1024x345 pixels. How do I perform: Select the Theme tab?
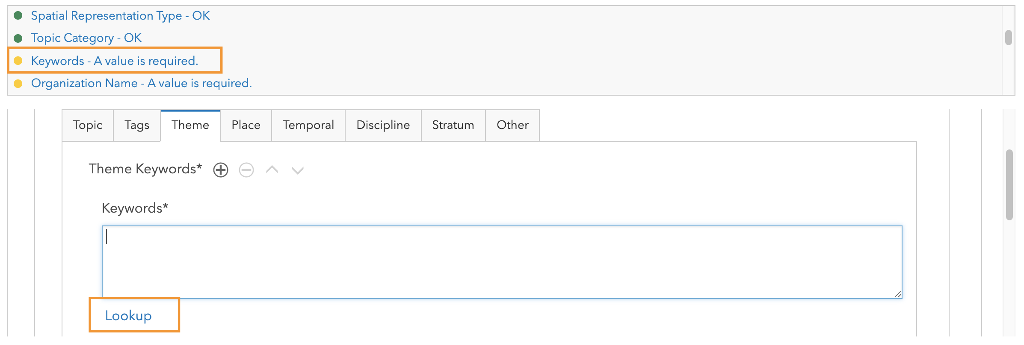pyautogui.click(x=190, y=125)
